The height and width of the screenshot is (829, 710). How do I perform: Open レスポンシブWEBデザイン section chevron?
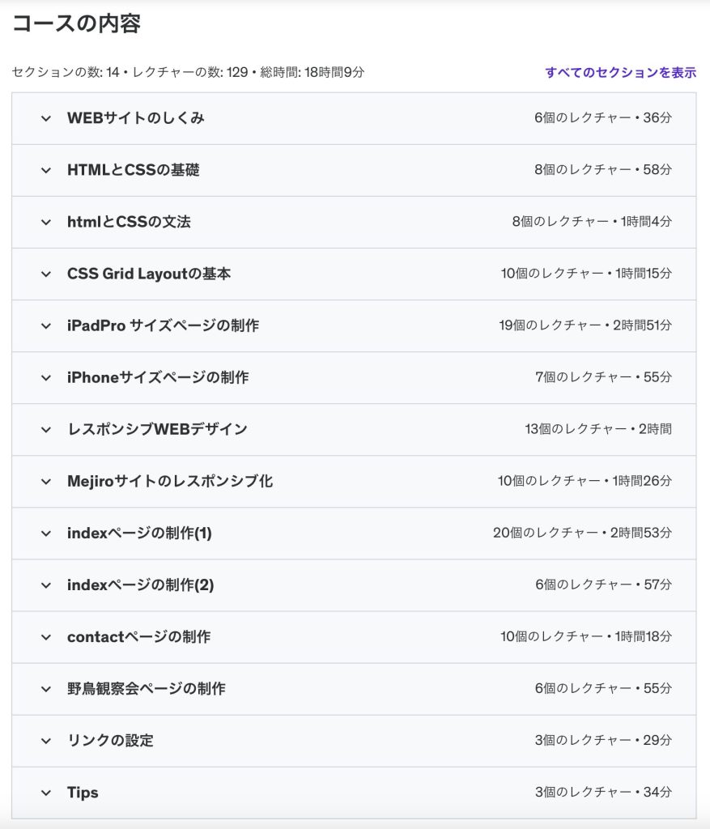46,429
